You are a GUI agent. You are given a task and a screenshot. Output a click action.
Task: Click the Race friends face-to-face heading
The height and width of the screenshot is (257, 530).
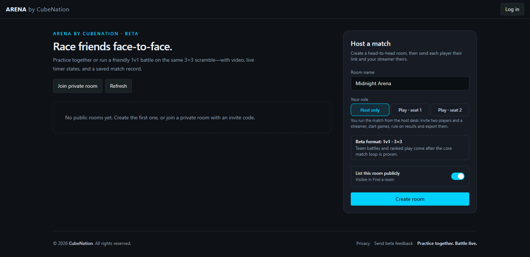pos(113,47)
